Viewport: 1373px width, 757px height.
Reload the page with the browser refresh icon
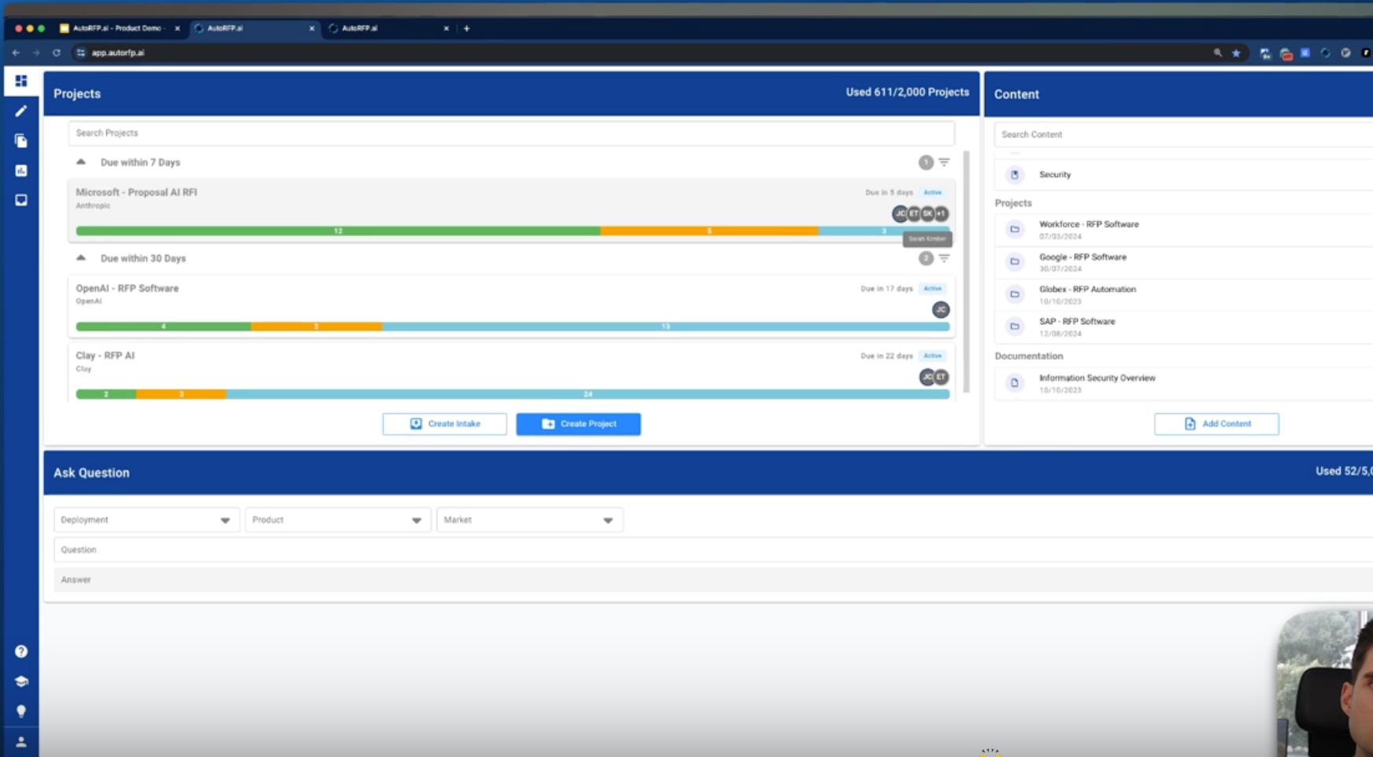(57, 53)
